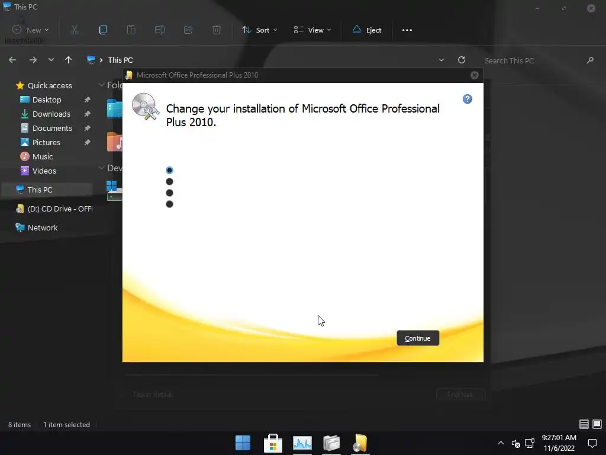Click the Rename icon in the Explorer toolbar
Image resolution: width=606 pixels, height=455 pixels.
pos(160,30)
